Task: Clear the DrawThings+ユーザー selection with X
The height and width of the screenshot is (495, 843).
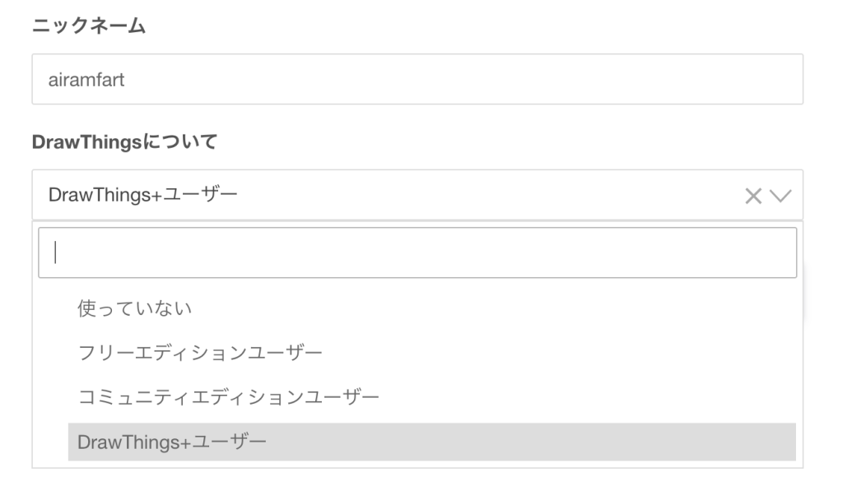Action: 753,195
